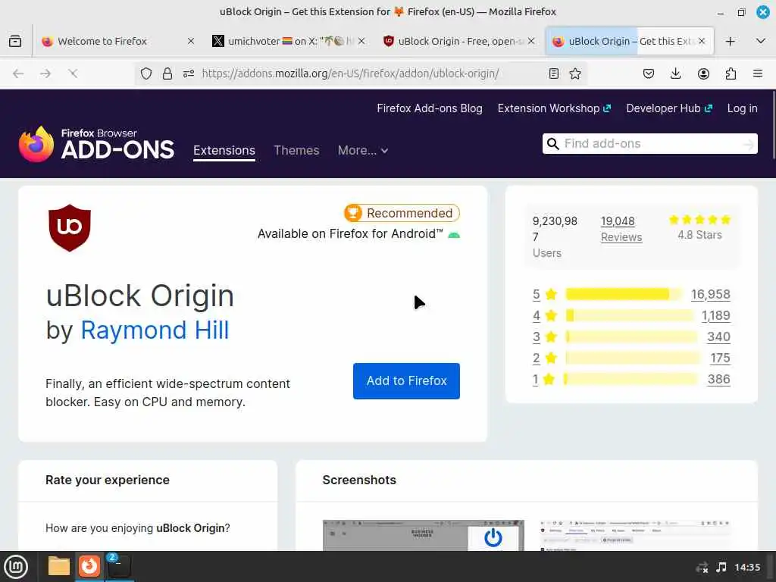The height and width of the screenshot is (582, 776).
Task: Expand the More... dropdown menu
Action: pyautogui.click(x=363, y=151)
